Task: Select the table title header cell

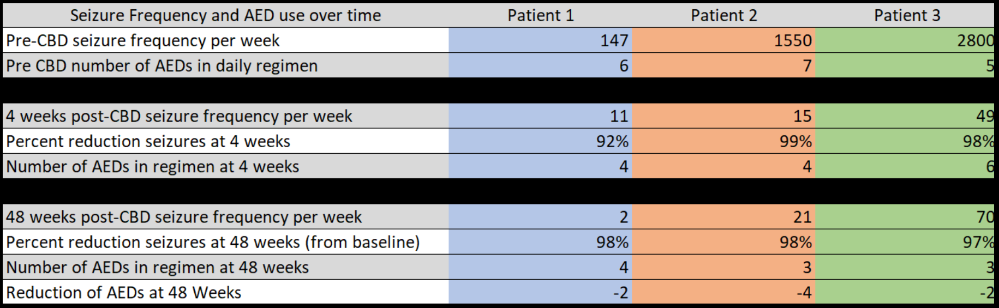Action: pyautogui.click(x=225, y=15)
